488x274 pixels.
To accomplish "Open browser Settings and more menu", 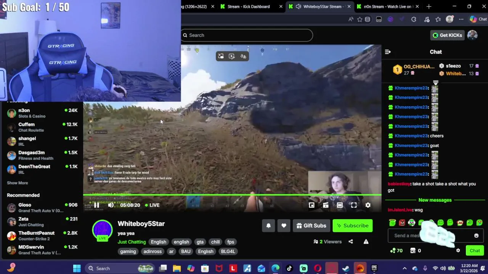I will 461,19.
